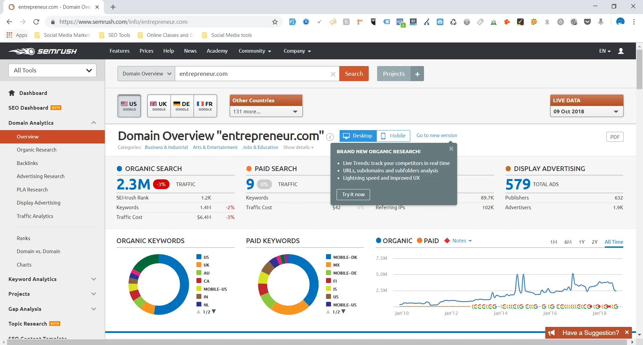Select the DE Google database flag
Screen dimensions: 643x345
(x=182, y=106)
